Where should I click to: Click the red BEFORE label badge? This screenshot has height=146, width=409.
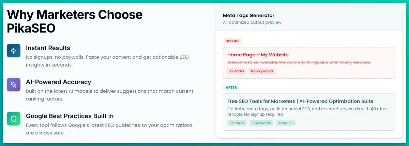coord(232,41)
